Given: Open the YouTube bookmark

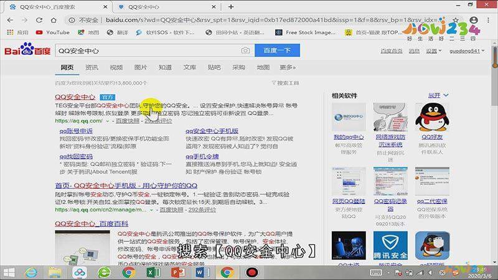Looking at the screenshot, I should point(53,32).
